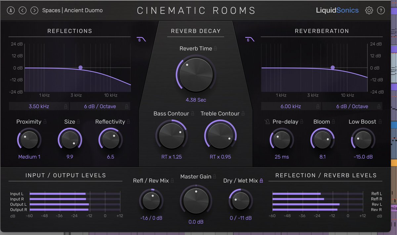Viewport: 397px width, 235px height.
Task: Toggle the Reverb Time lock
Action: [215, 49]
